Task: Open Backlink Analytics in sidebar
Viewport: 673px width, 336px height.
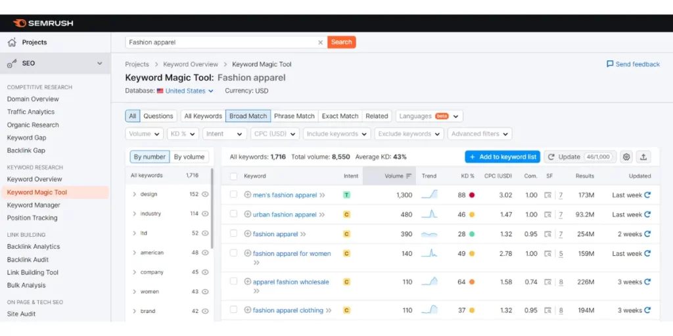Action: (34, 247)
